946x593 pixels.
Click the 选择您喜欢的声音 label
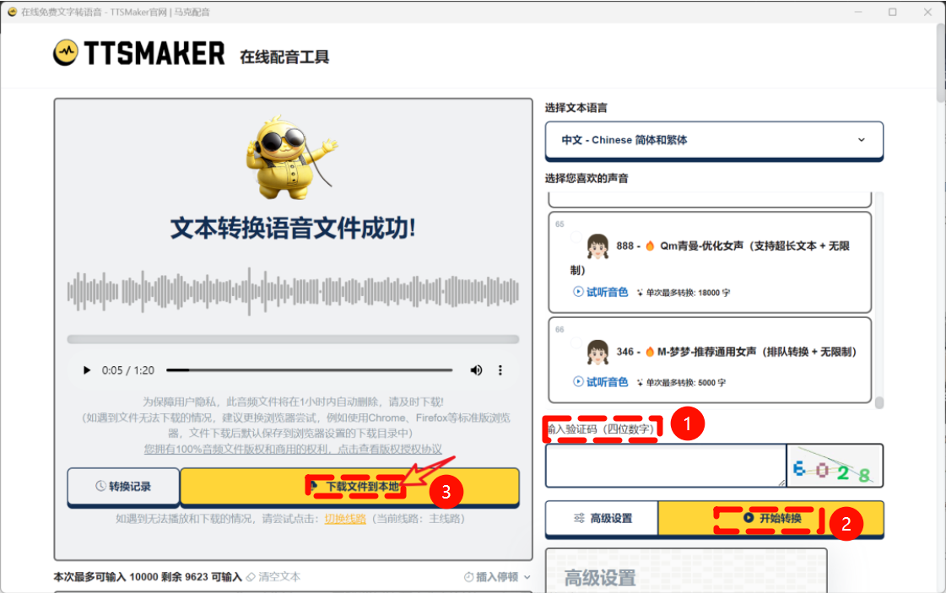point(587,178)
